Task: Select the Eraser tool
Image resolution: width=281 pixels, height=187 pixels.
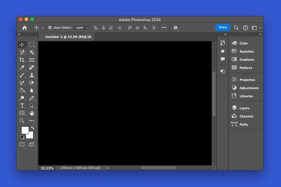Action: coord(32,83)
